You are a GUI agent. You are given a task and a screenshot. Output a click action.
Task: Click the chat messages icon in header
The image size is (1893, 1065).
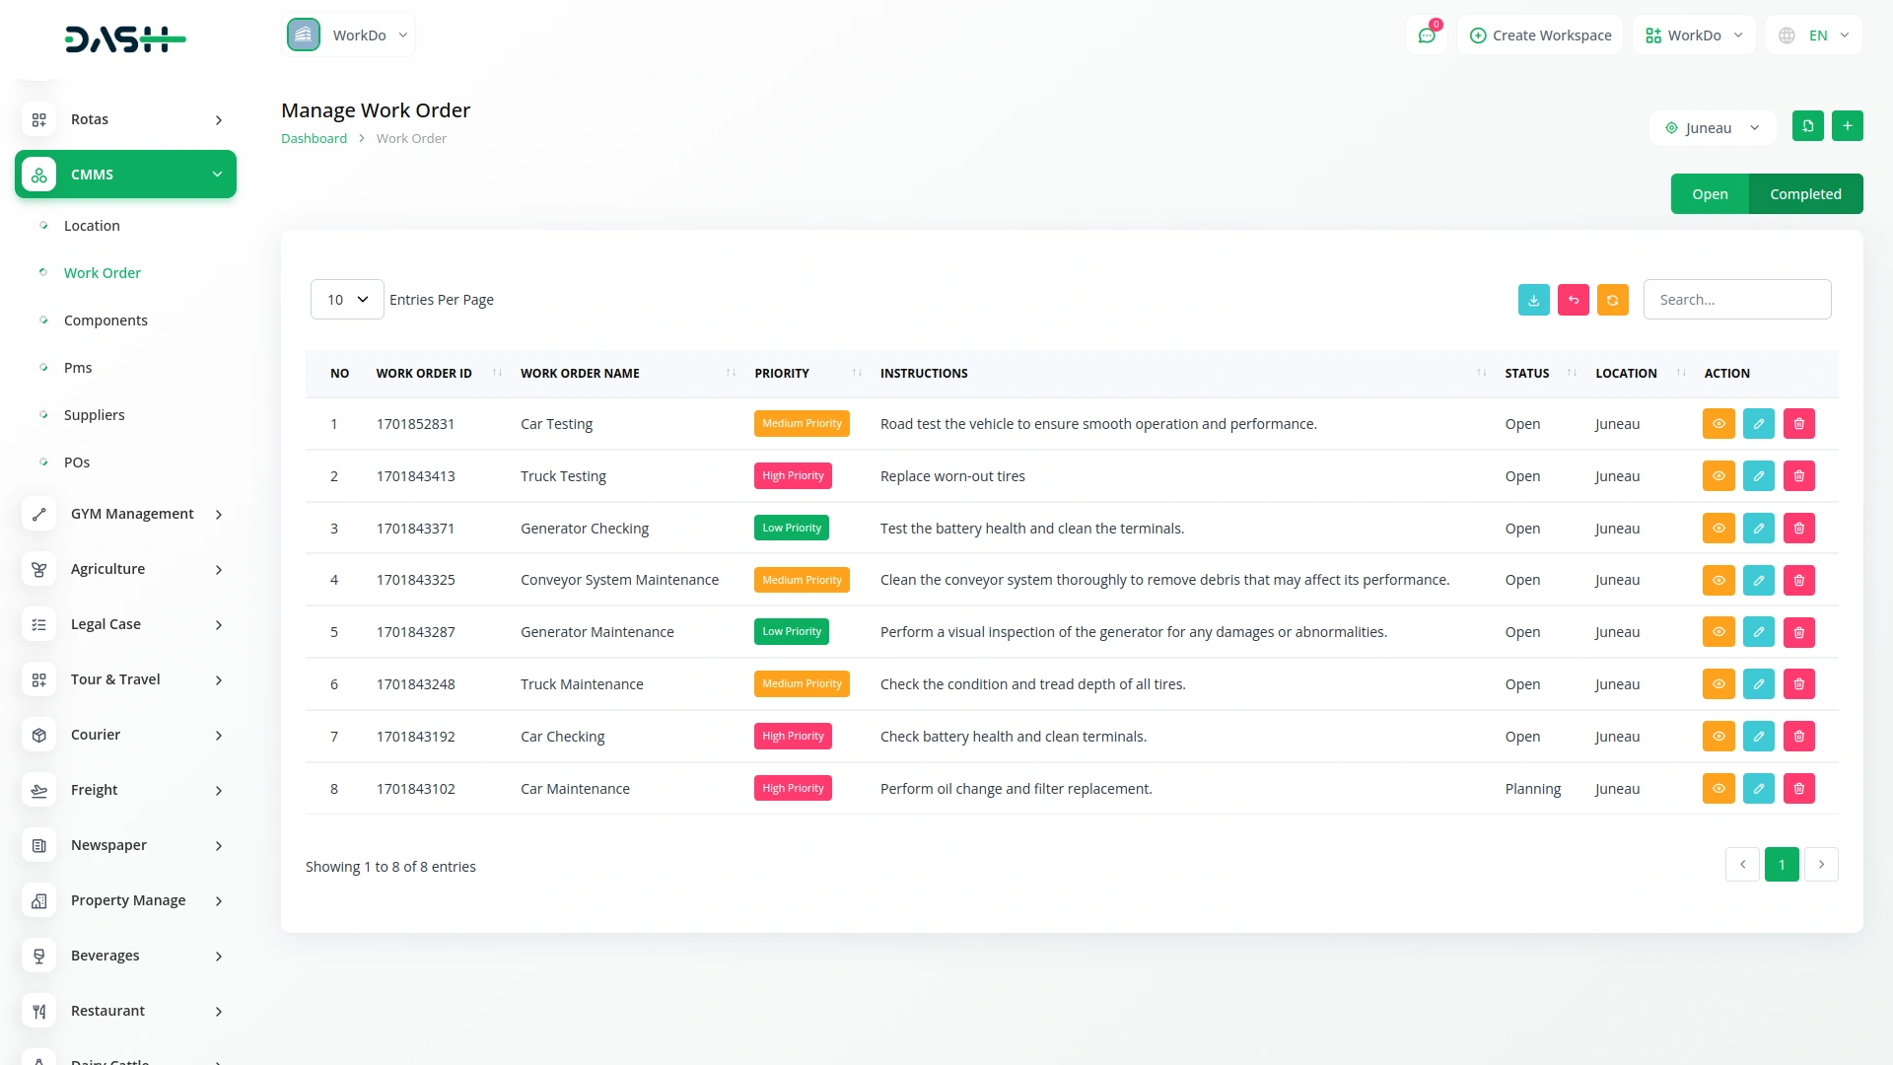(1426, 35)
